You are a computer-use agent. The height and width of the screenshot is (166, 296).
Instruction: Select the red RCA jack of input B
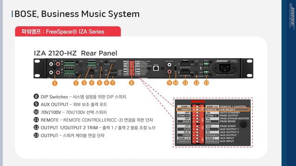tap(58, 72)
